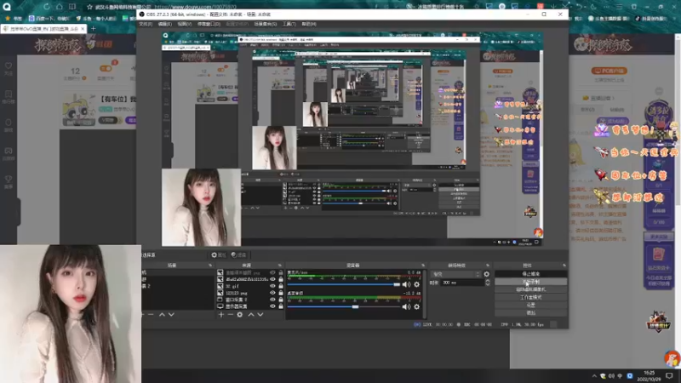Viewport: 681px width, 383px height.
Task: Select the 123123.png source row
Action: point(249,293)
